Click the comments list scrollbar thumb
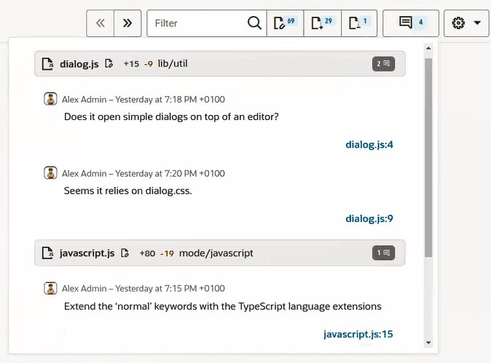The image size is (491, 363). [428, 158]
